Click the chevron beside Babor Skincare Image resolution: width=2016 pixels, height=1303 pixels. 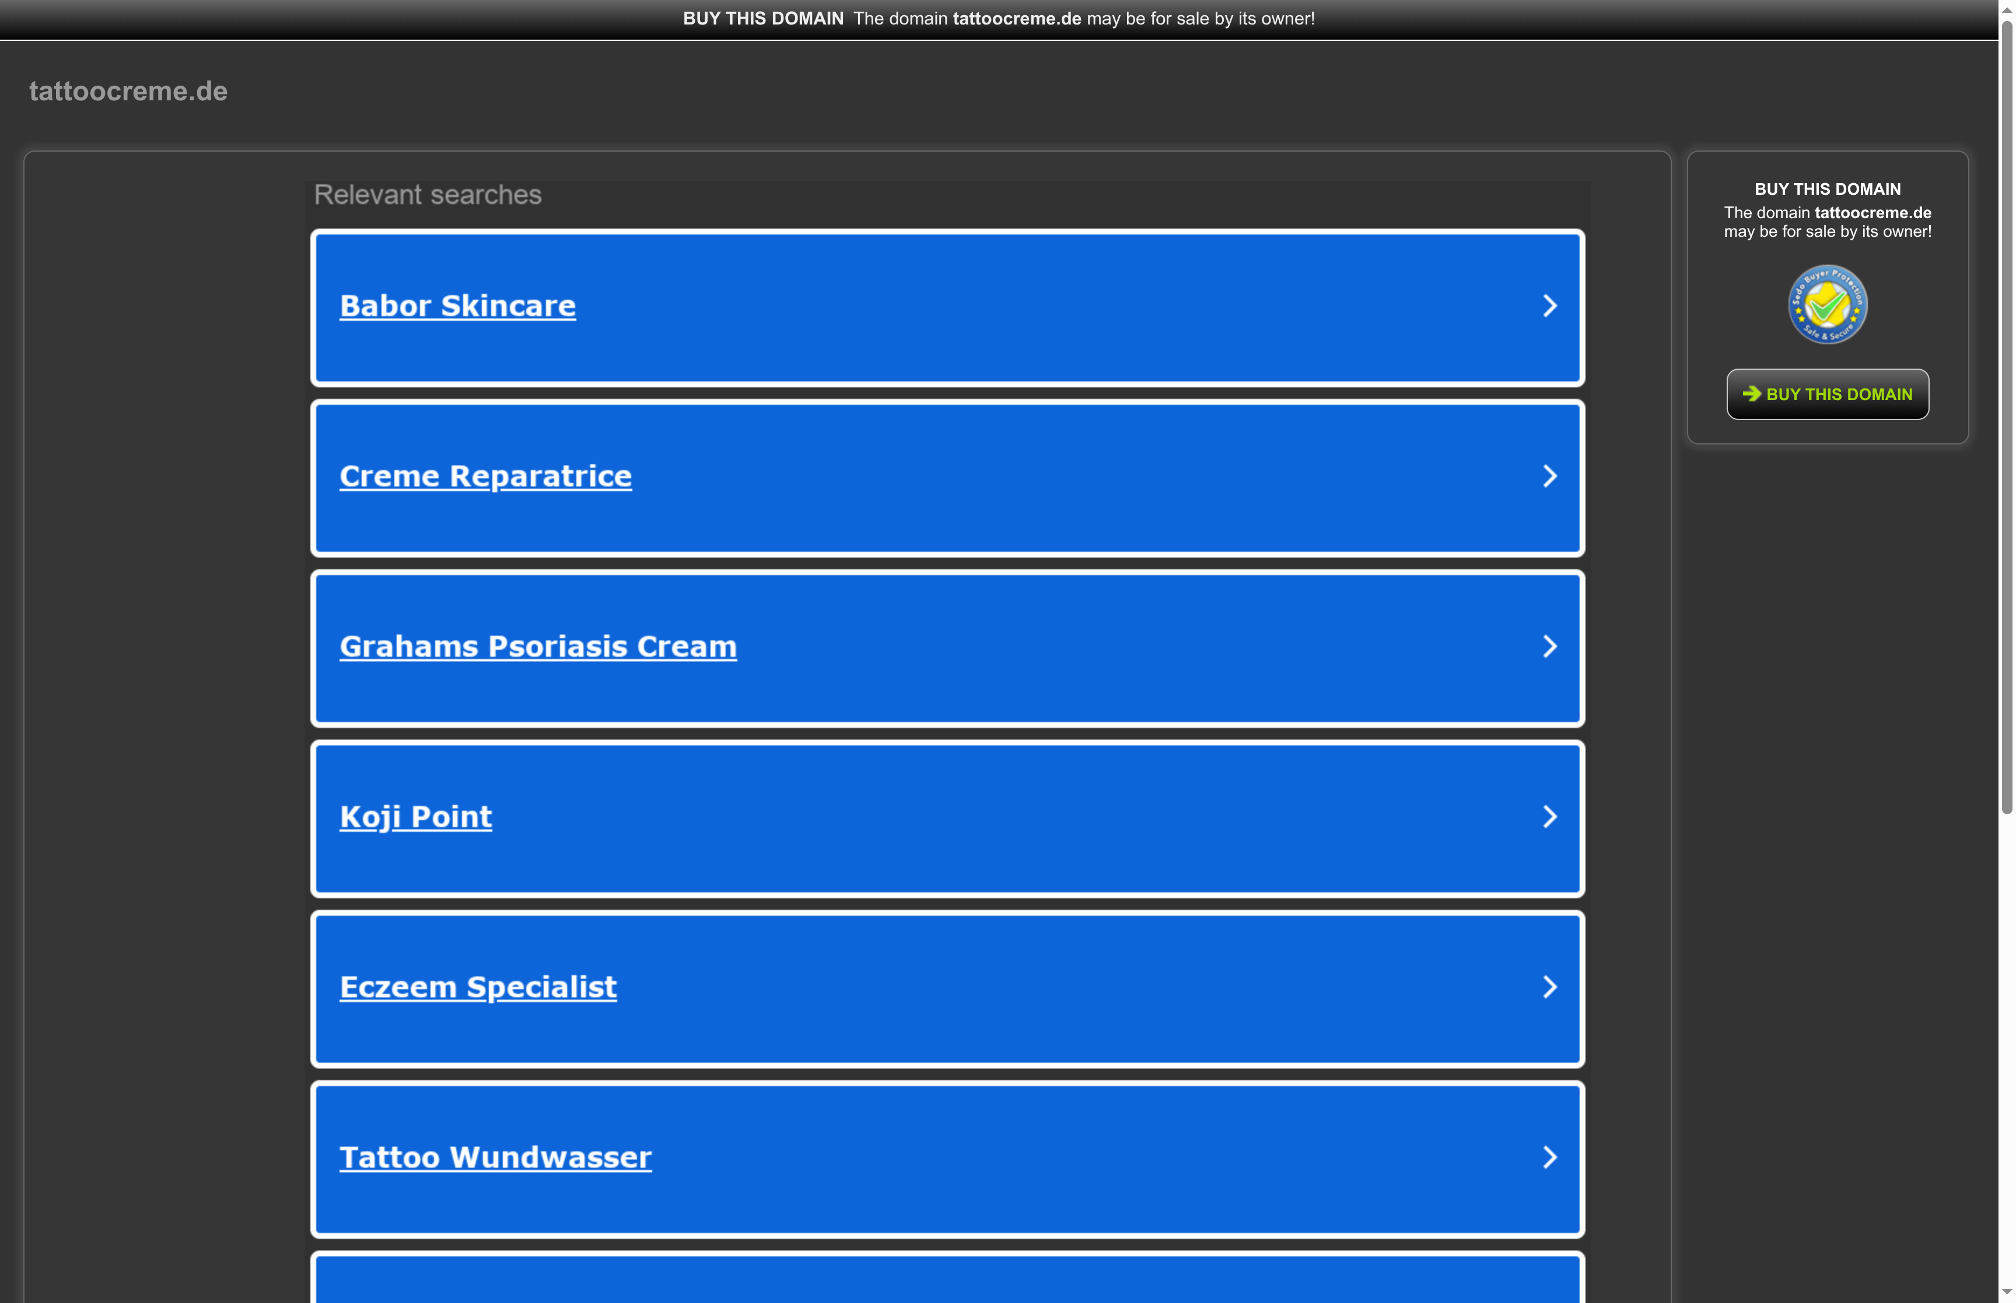point(1550,306)
